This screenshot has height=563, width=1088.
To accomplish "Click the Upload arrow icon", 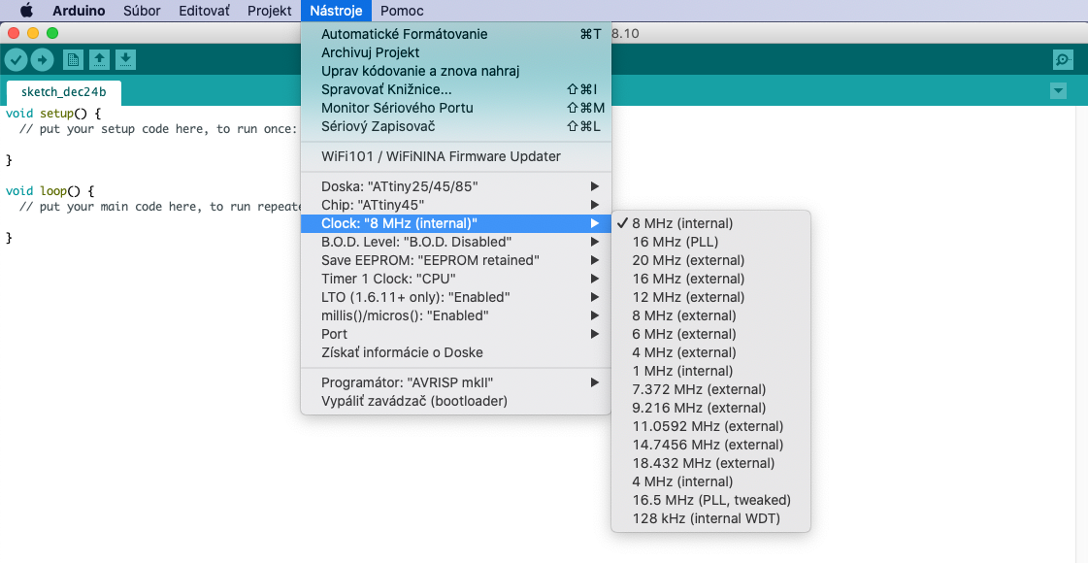I will pyautogui.click(x=42, y=60).
